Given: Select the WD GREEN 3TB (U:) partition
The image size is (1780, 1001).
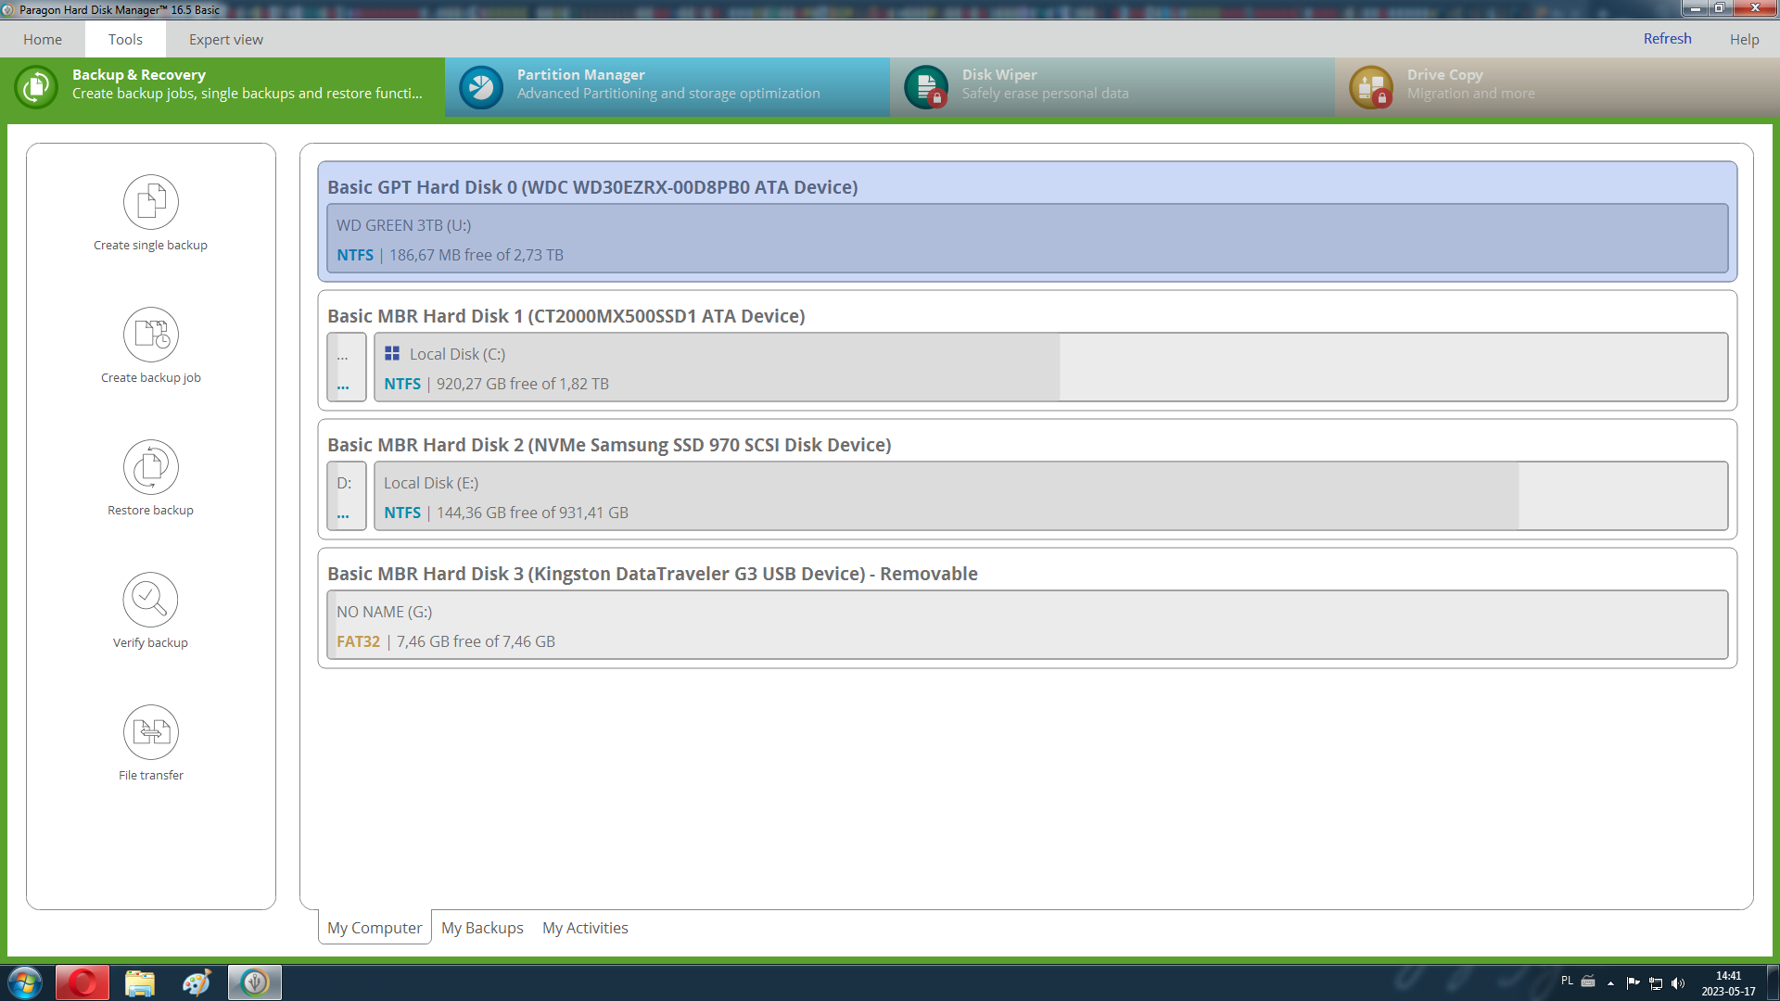Looking at the screenshot, I should 1027,238.
